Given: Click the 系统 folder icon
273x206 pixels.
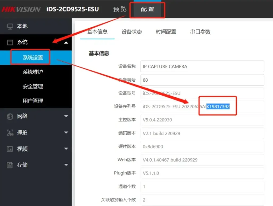Looking at the screenshot, I should (9, 42).
